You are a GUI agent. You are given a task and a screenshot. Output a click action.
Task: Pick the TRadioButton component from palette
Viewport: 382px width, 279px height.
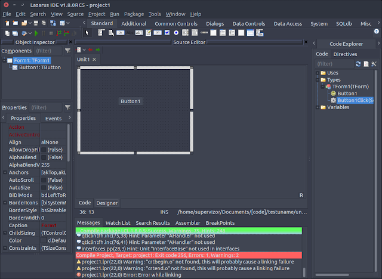pos(176,33)
